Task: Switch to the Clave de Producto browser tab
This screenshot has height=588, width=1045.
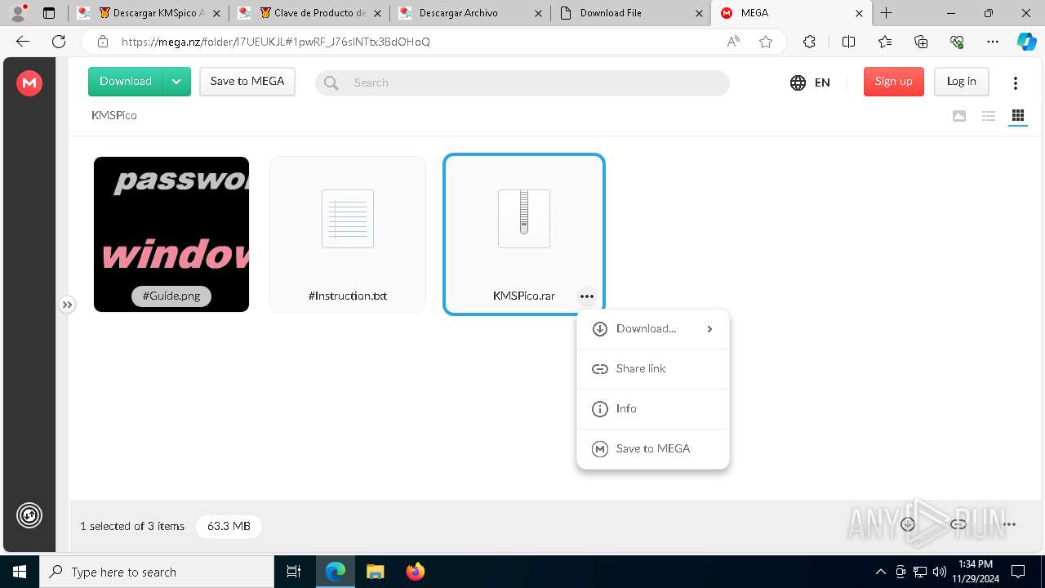Action: (x=309, y=13)
